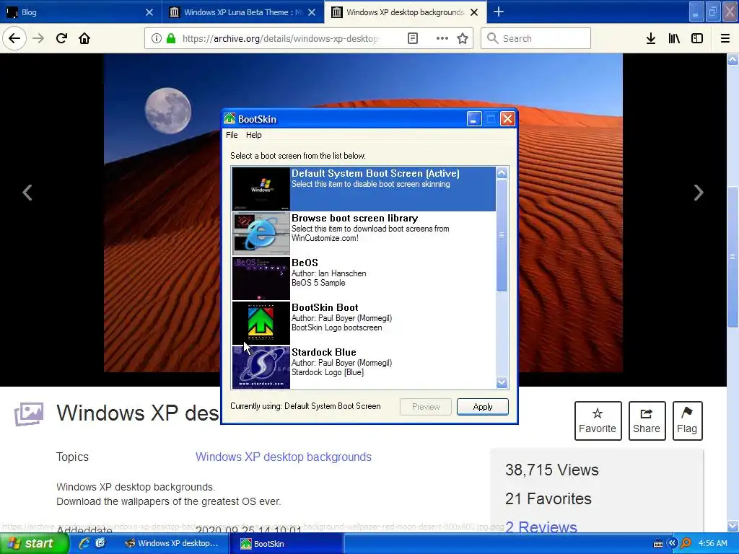
Task: Click the Apply button in BootSkin
Action: (483, 407)
